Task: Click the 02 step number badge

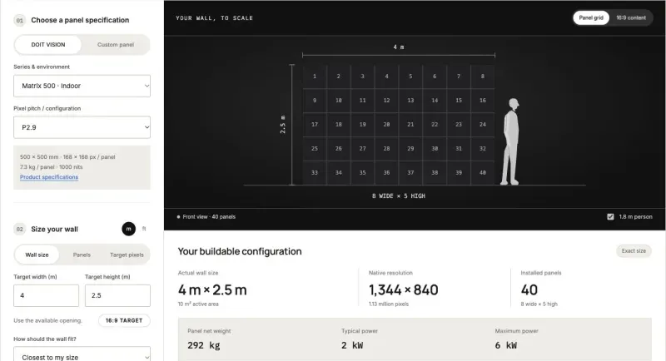Action: pyautogui.click(x=19, y=230)
